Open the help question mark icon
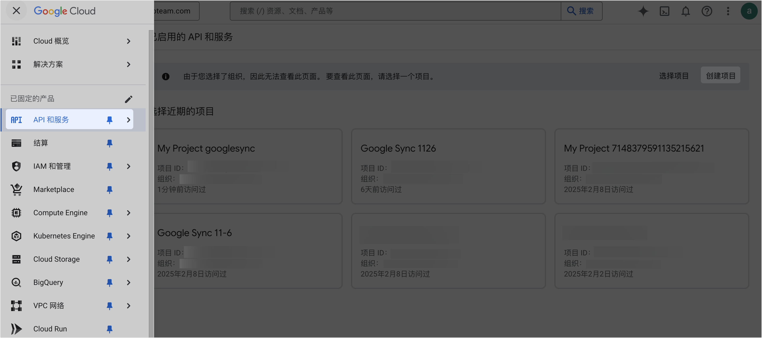Screen dimensions: 762x338 707,11
